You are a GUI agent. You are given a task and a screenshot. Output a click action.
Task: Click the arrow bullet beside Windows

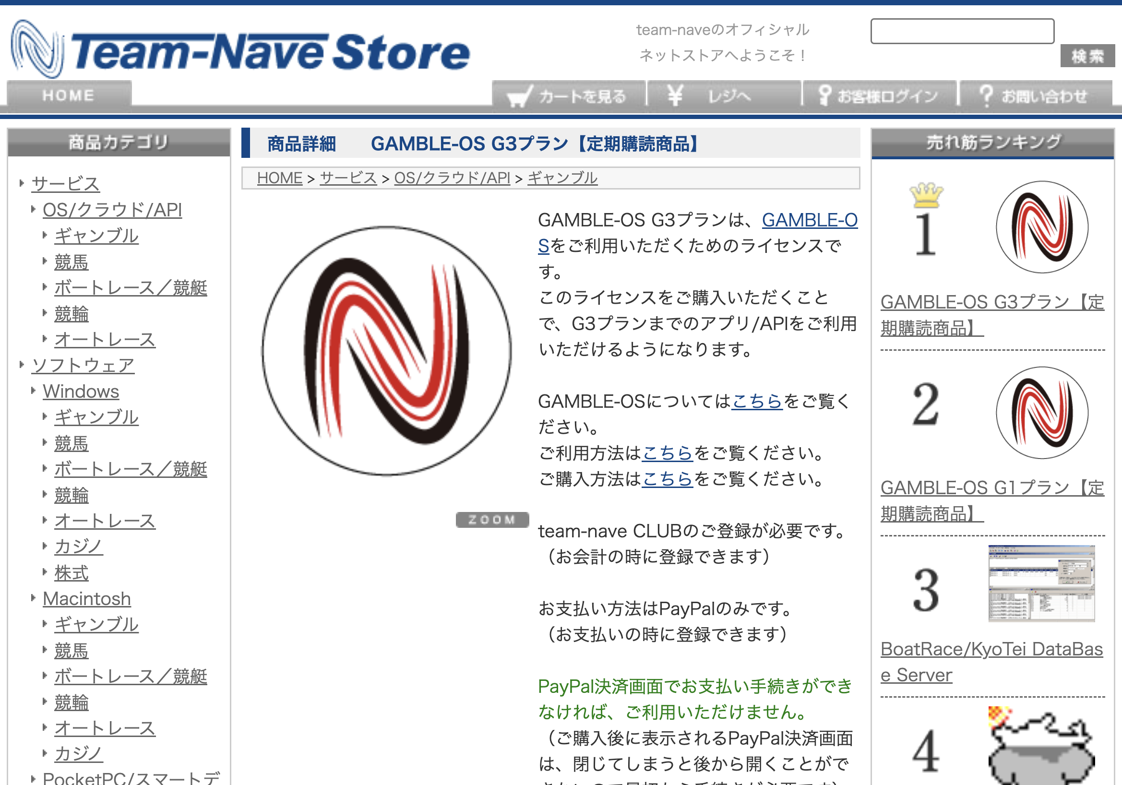click(x=33, y=390)
